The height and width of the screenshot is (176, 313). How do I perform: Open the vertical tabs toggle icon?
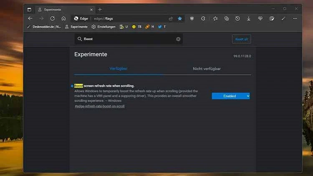coord(29,10)
